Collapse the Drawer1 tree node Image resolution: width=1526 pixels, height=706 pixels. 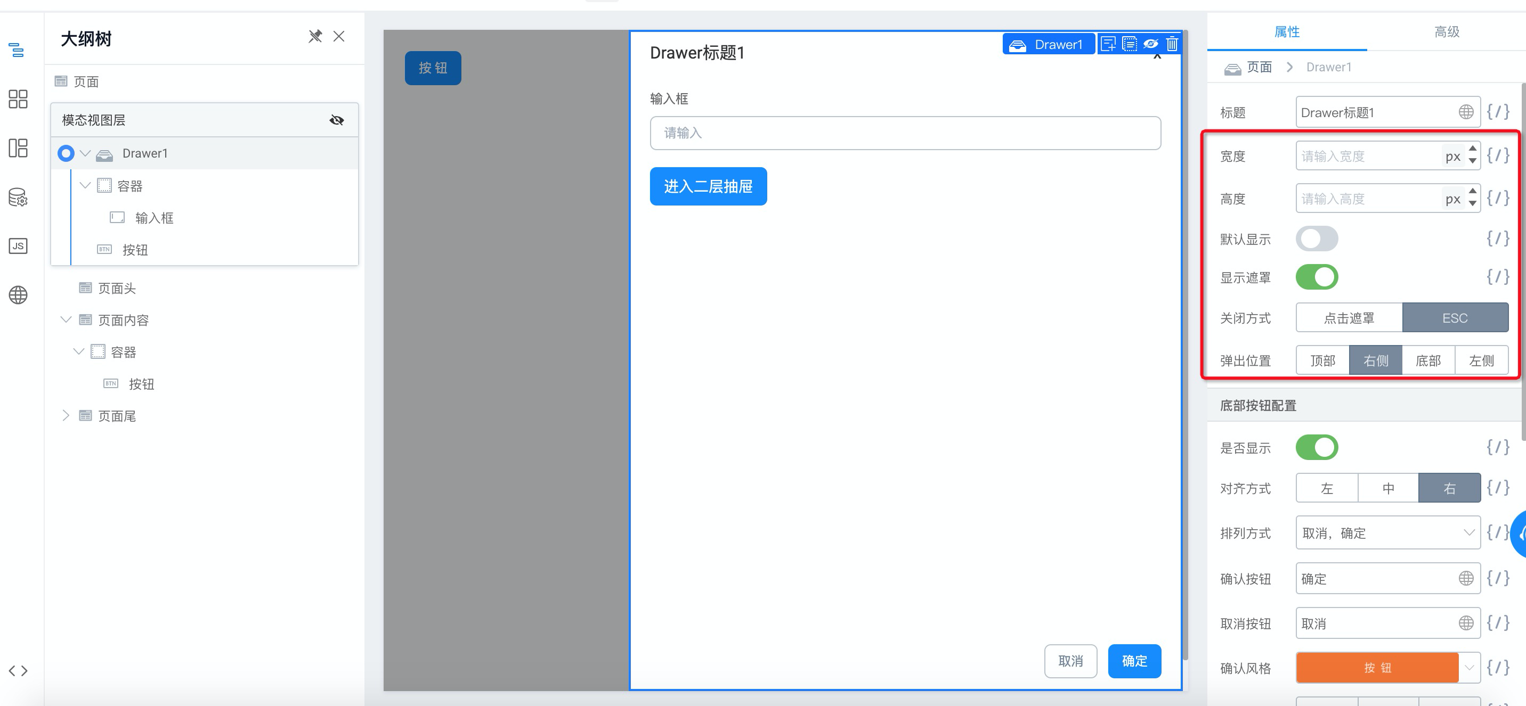(x=85, y=153)
